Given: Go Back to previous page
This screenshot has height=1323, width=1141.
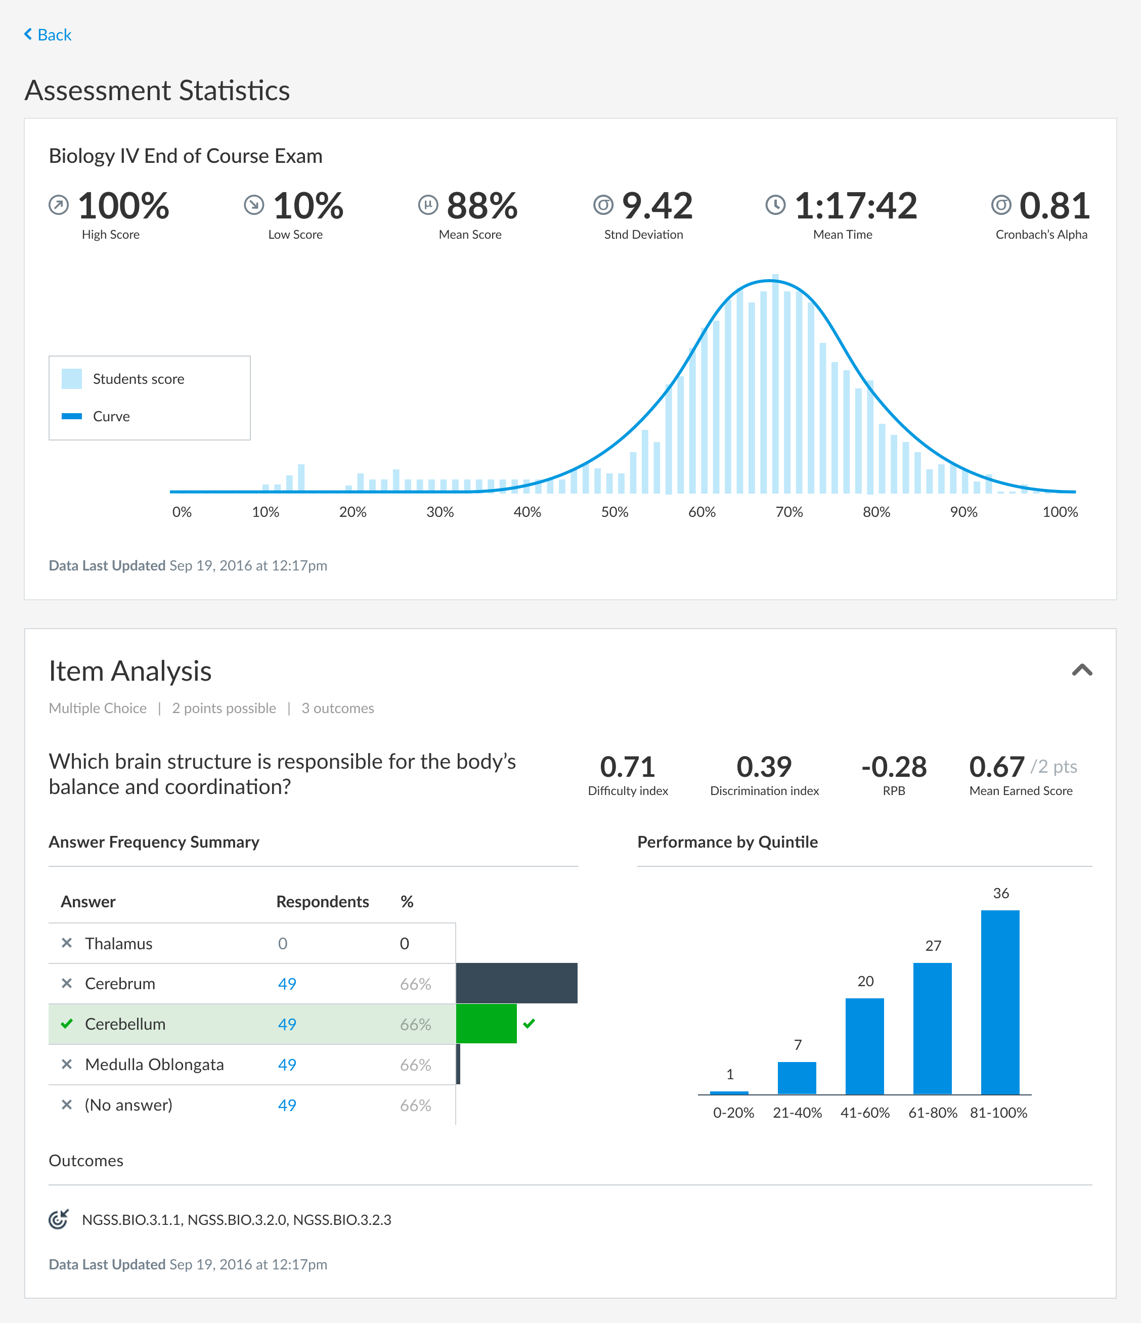Looking at the screenshot, I should tap(54, 34).
